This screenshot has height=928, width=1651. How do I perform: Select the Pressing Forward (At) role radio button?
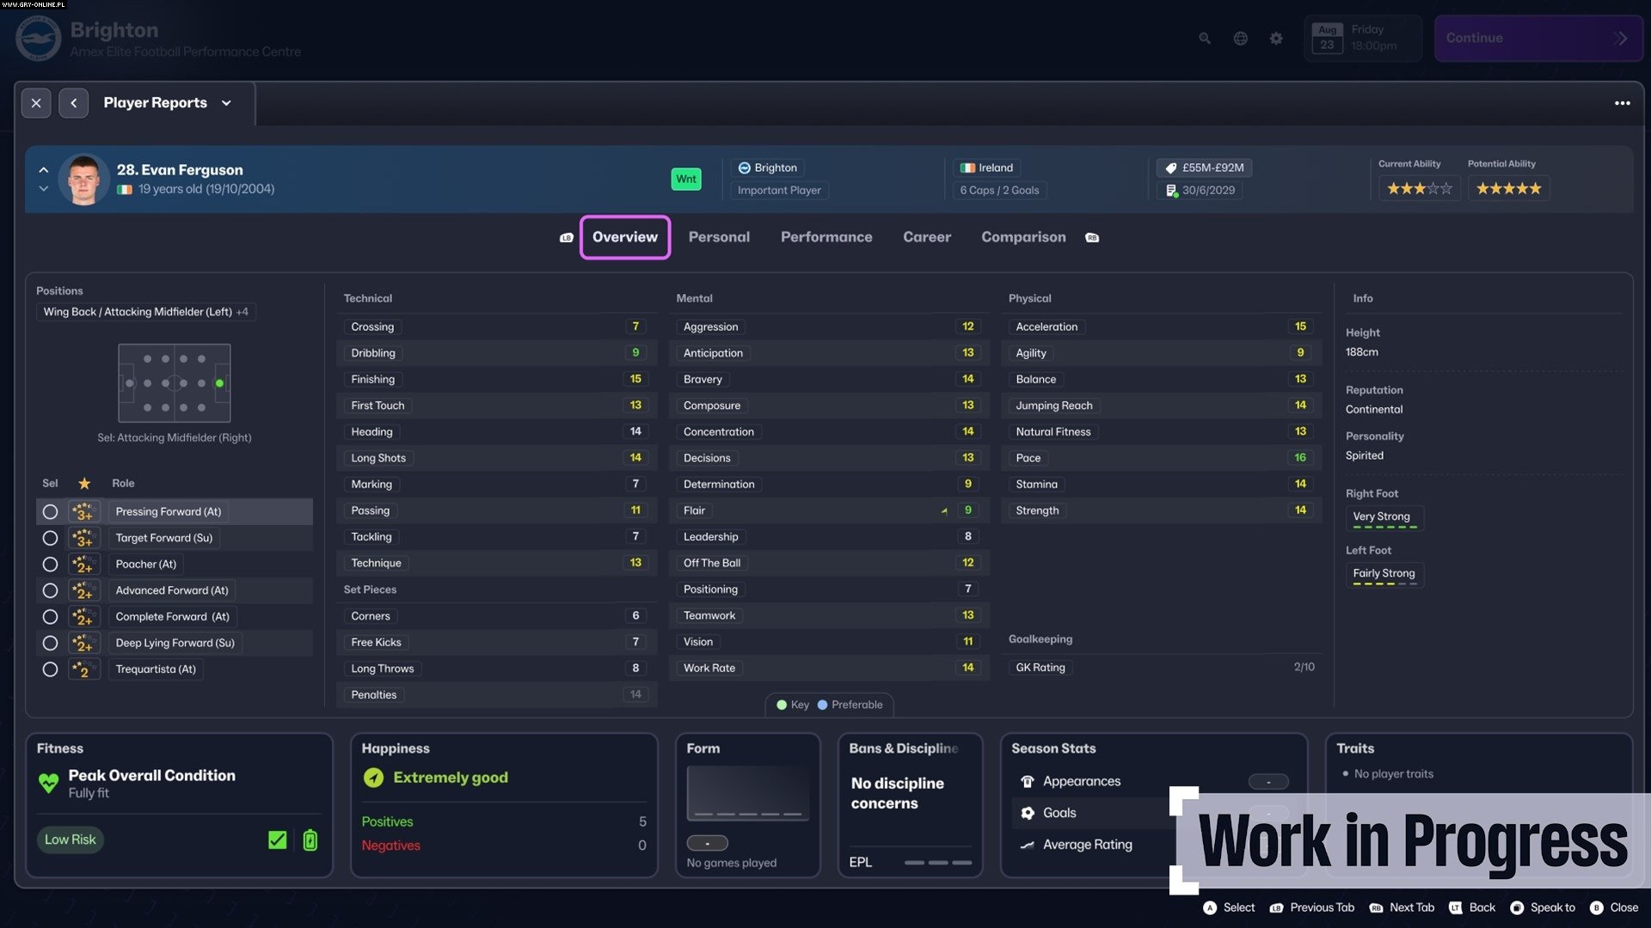(50, 511)
